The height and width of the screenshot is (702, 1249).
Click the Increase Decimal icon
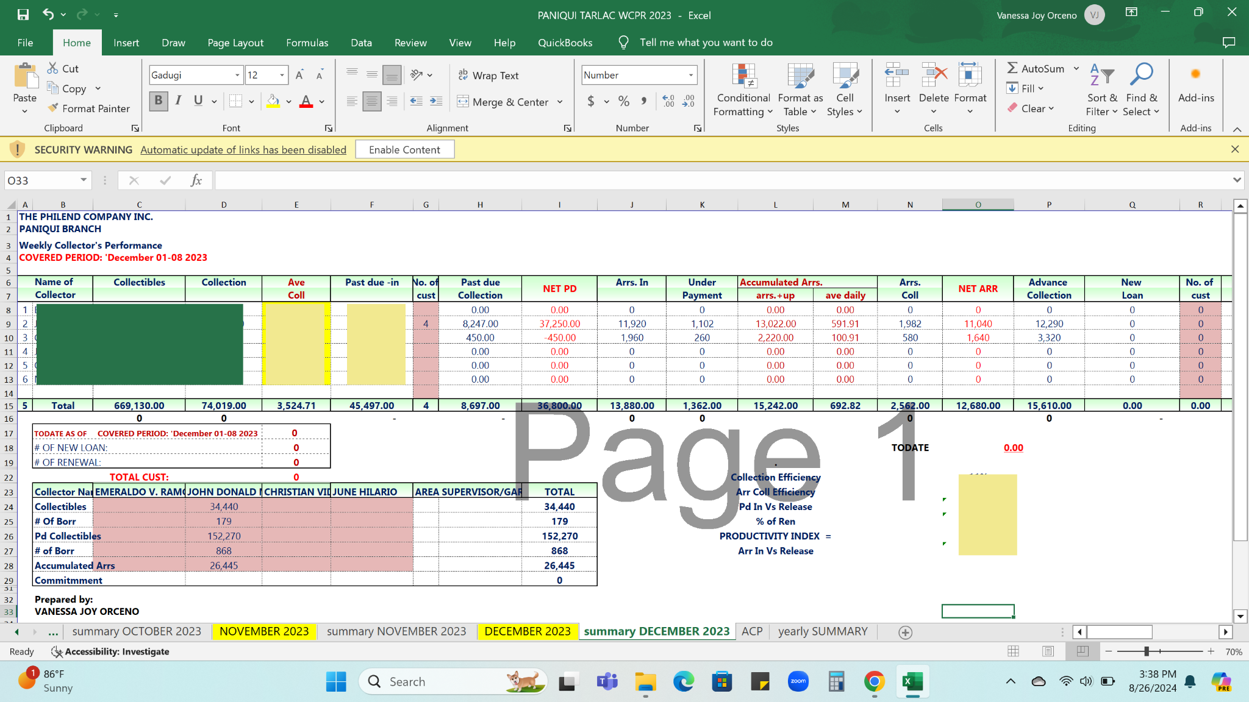pyautogui.click(x=668, y=101)
